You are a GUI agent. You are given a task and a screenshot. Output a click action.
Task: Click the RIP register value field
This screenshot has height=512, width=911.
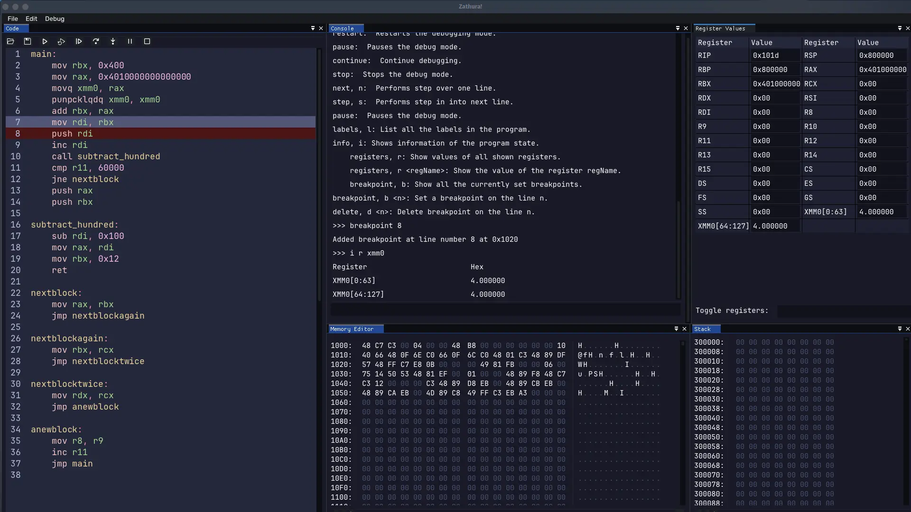click(774, 55)
